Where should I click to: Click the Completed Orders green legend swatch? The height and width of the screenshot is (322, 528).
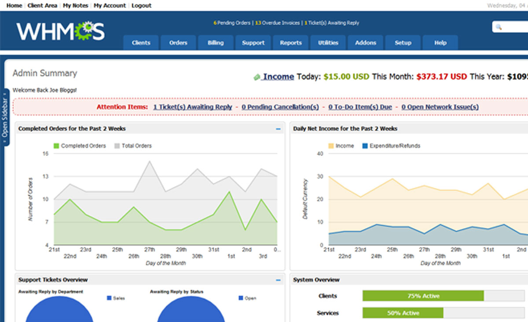56,146
